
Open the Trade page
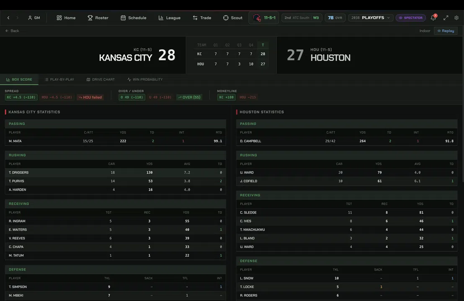click(202, 18)
